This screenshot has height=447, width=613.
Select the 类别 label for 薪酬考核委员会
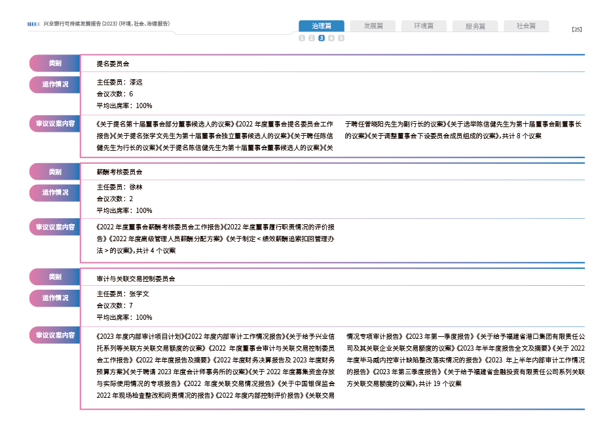[x=54, y=172]
